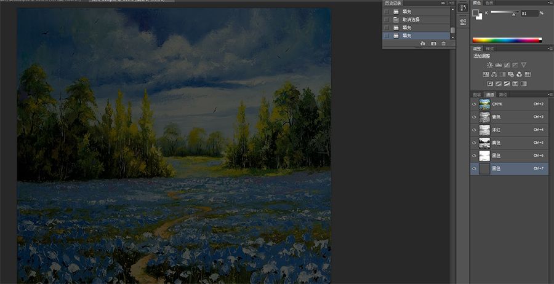
Task: Click the foreground color swatch
Action: tap(476, 13)
